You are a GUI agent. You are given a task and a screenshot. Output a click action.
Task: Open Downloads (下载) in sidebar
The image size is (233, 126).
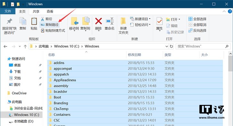click(x=15, y=72)
